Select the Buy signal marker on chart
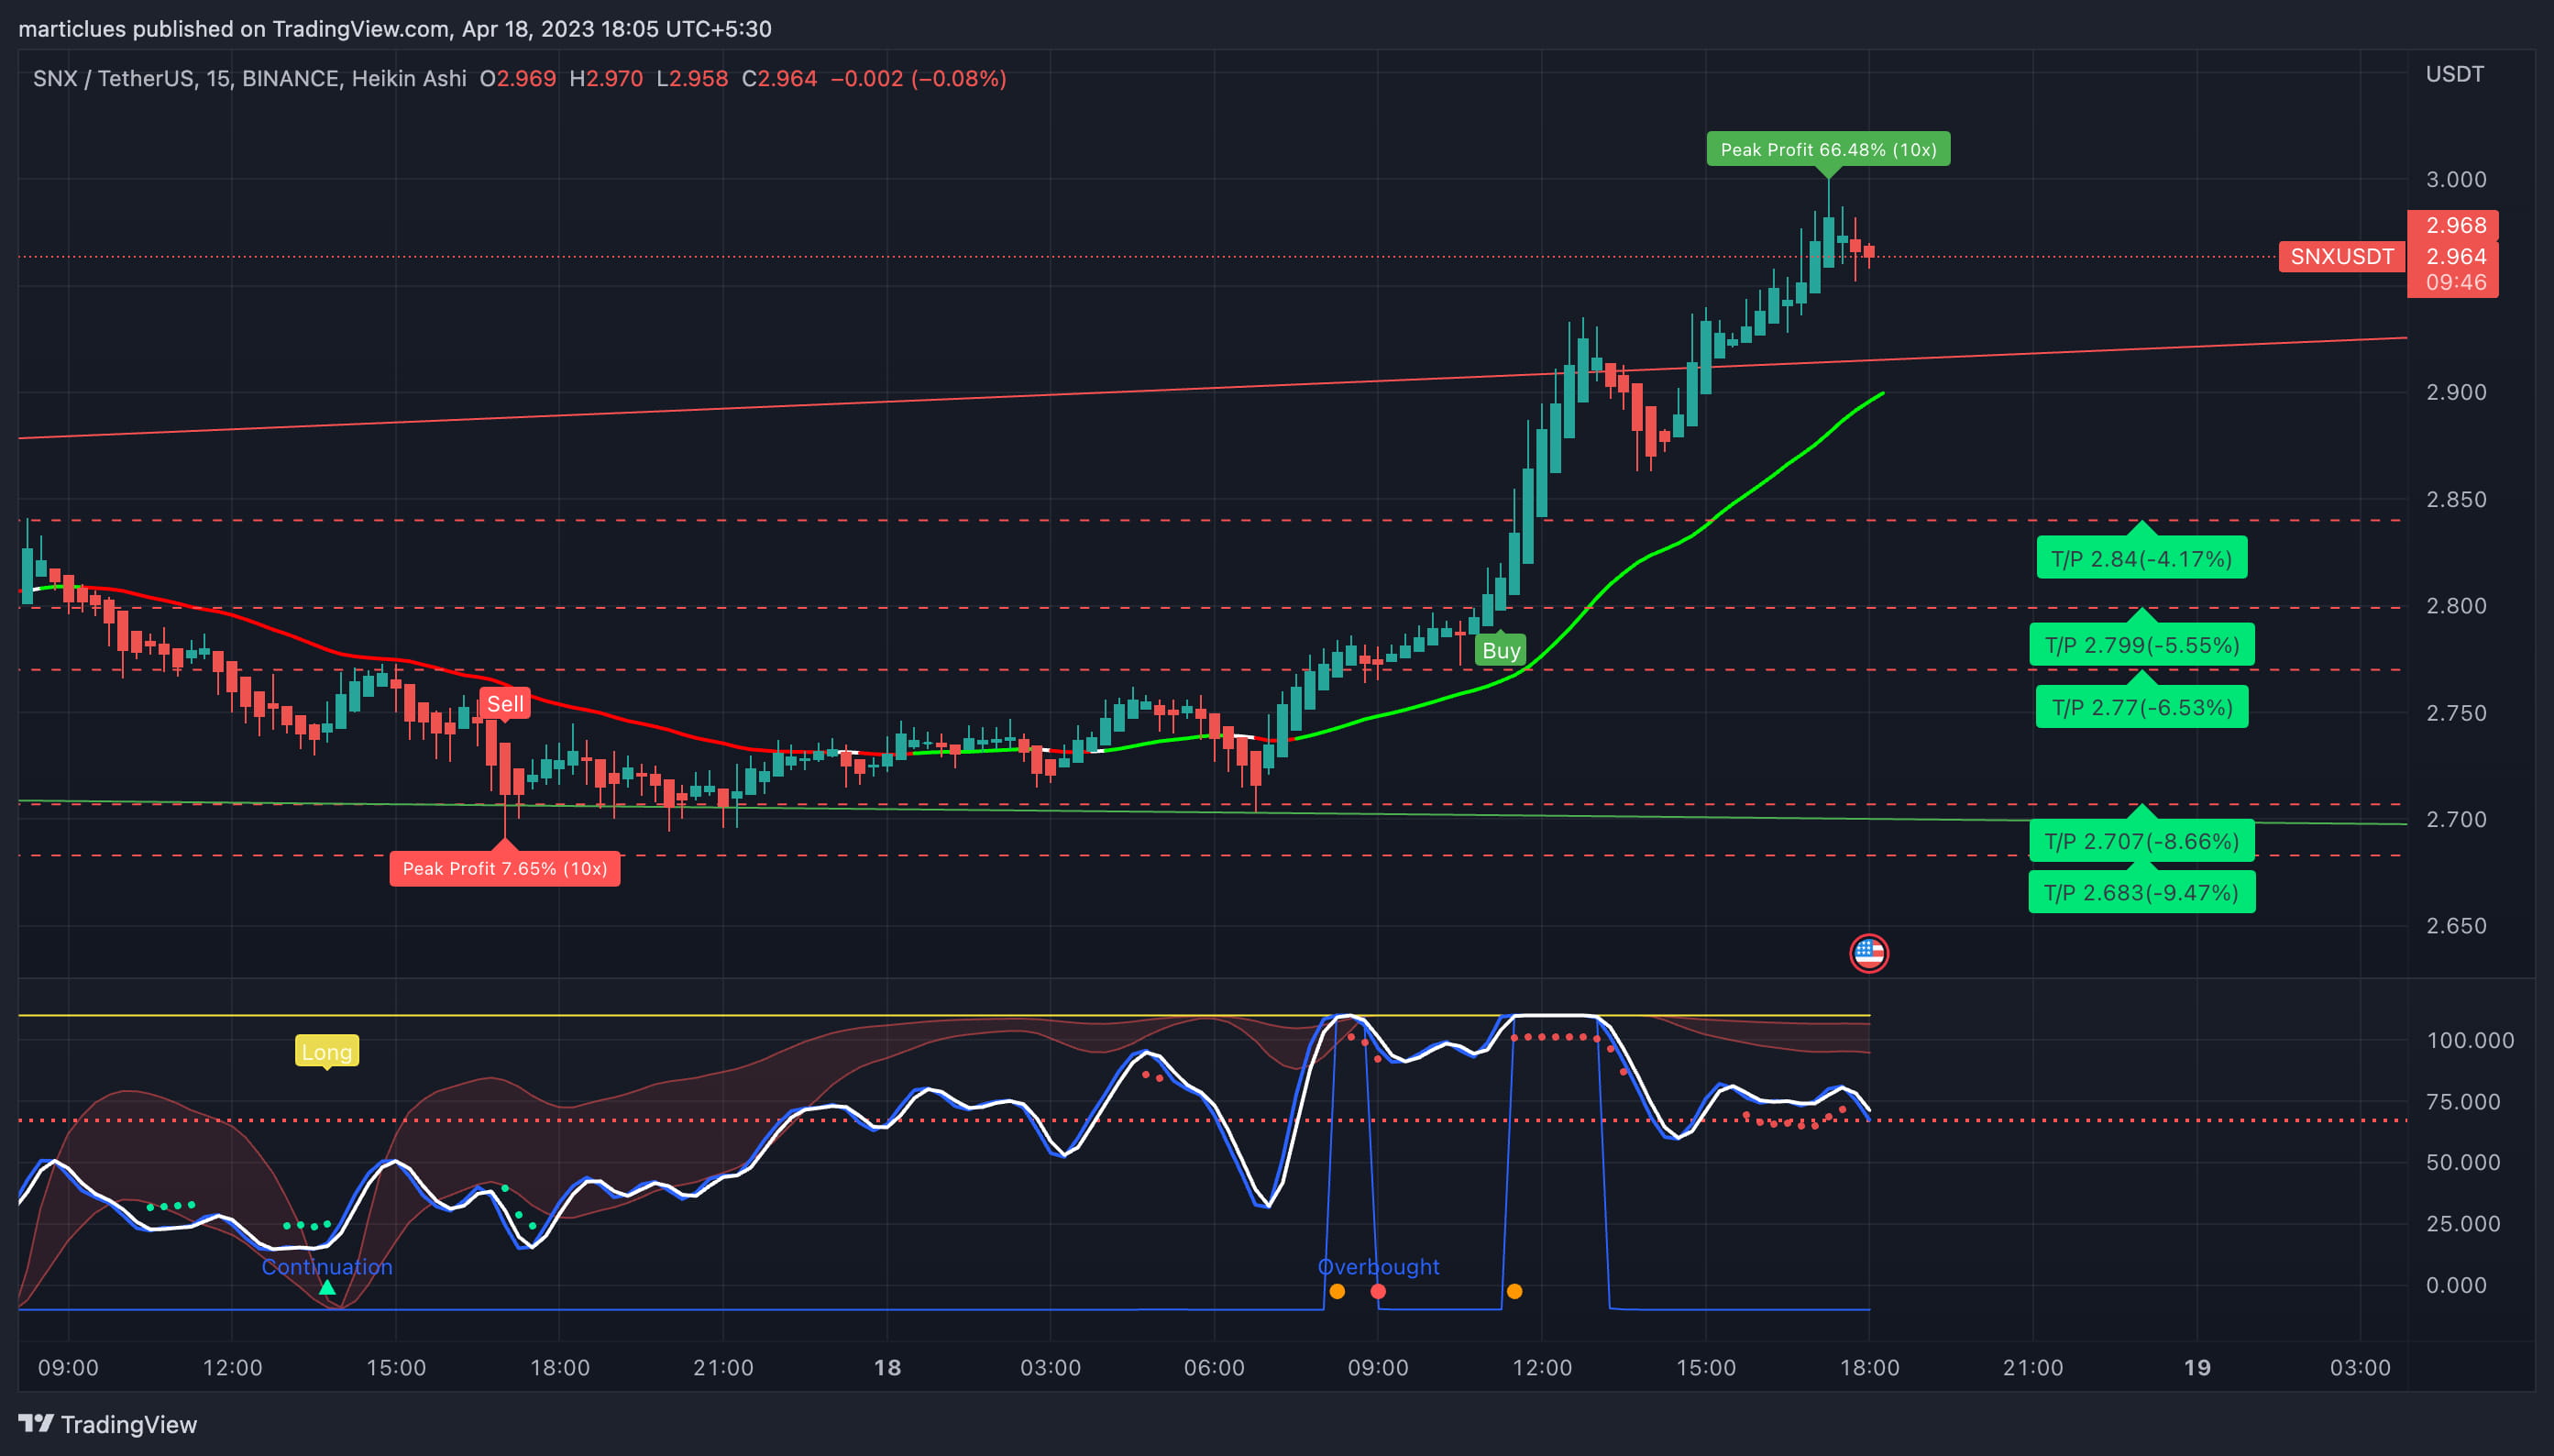Image resolution: width=2554 pixels, height=1456 pixels. click(1501, 650)
